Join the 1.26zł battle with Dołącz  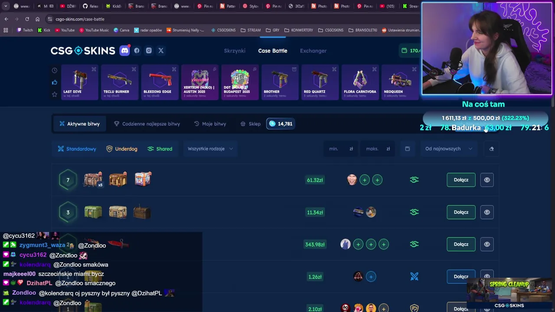461,276
